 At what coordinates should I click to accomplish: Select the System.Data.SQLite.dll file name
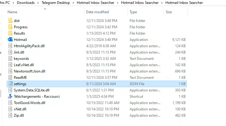tap(32, 90)
